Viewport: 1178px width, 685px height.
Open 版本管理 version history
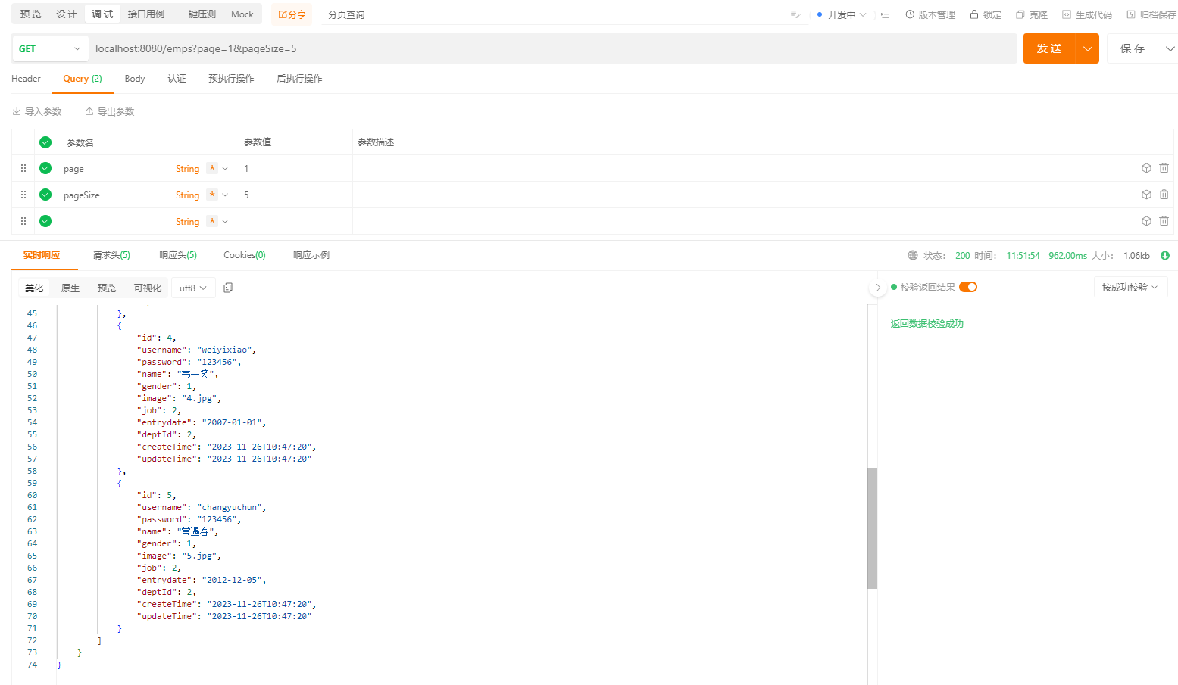[x=930, y=14]
